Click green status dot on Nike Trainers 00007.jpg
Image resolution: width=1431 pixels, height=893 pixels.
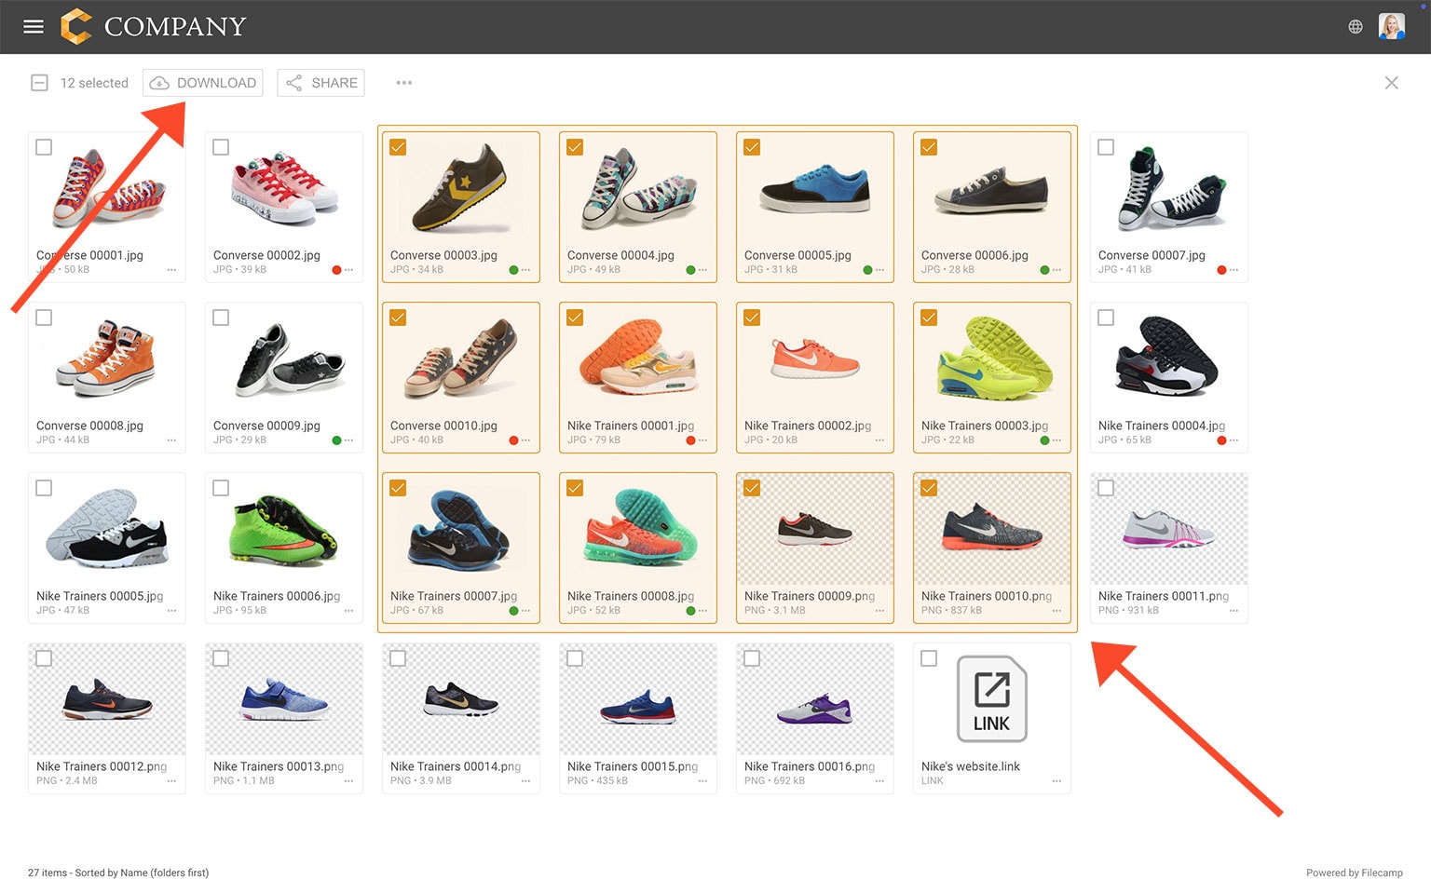tap(513, 611)
